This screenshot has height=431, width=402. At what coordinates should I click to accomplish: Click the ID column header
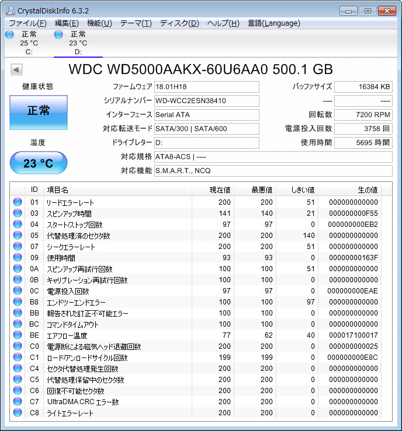(34, 190)
